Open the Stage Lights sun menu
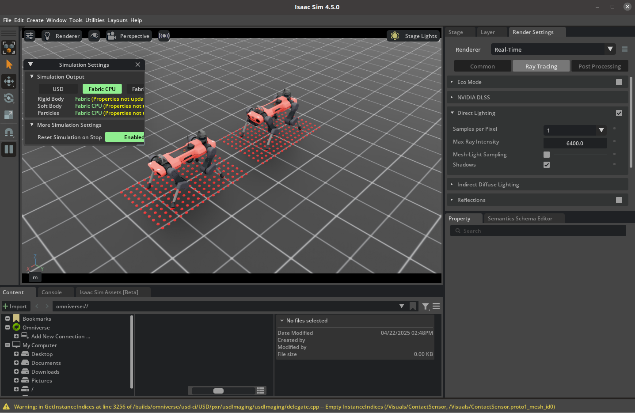 point(413,36)
